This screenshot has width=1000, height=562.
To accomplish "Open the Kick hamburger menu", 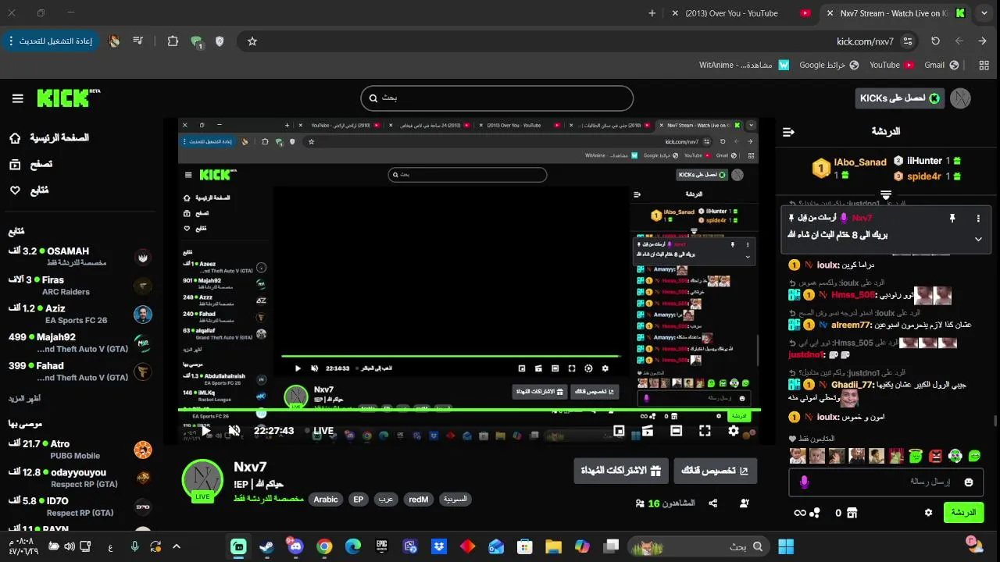I will [17, 98].
